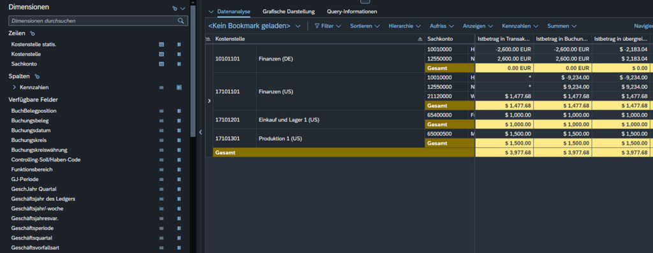
Task: Click the Einkauf und Lager 1 (US) cell
Action: [x=341, y=120]
